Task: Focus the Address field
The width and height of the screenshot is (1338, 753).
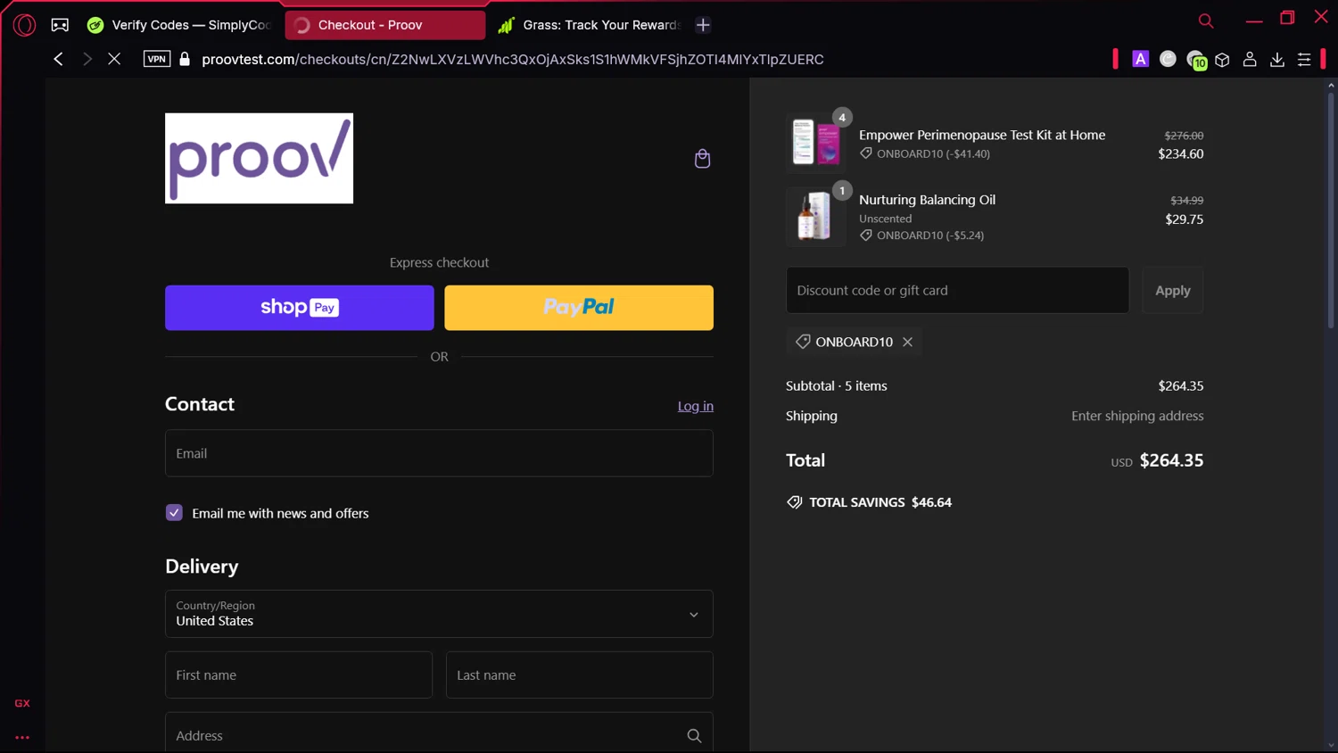Action: coord(439,732)
